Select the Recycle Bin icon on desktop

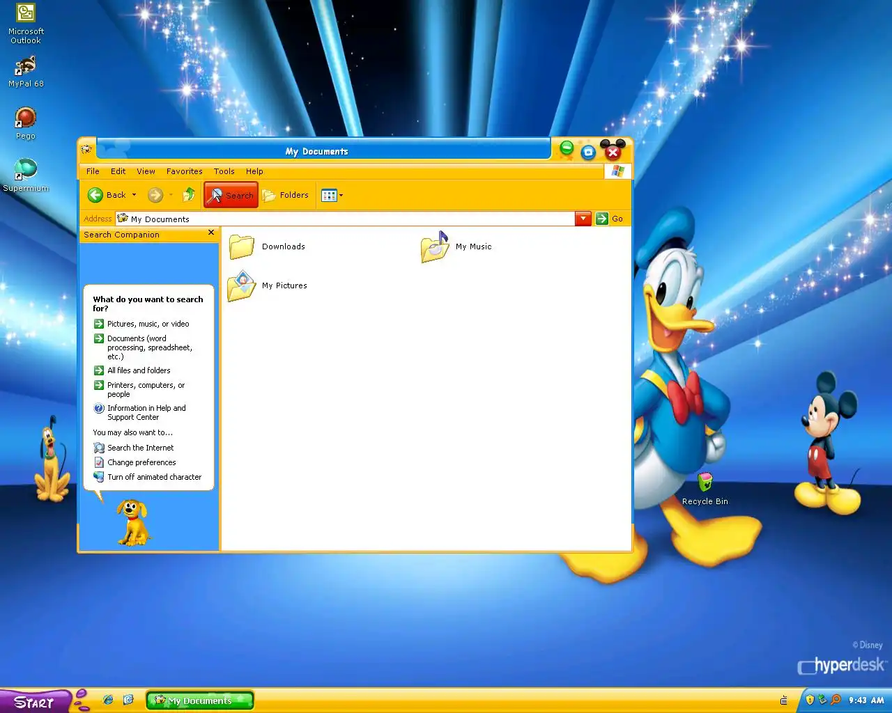tap(705, 488)
